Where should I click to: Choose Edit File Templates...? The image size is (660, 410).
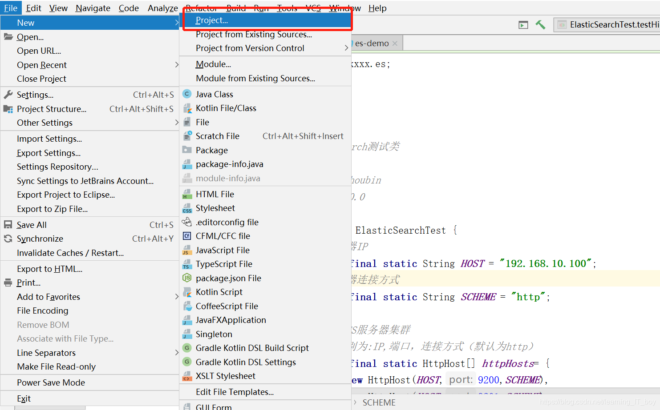265,392
